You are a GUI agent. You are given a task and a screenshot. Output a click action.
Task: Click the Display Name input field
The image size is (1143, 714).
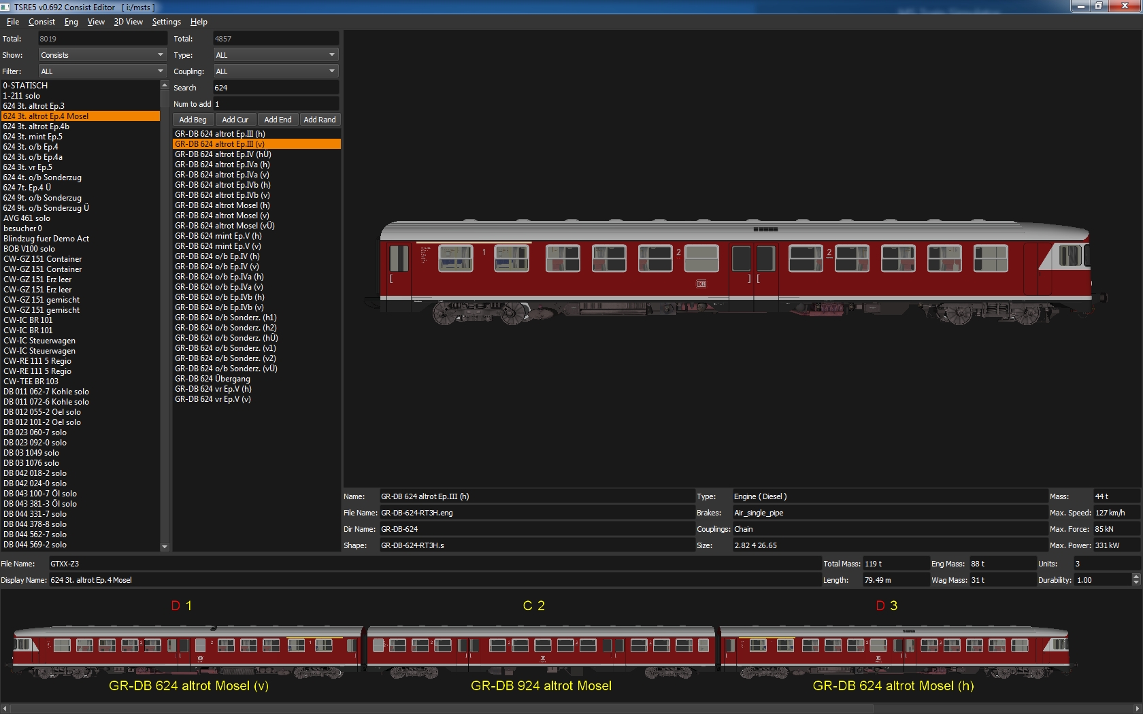434,580
